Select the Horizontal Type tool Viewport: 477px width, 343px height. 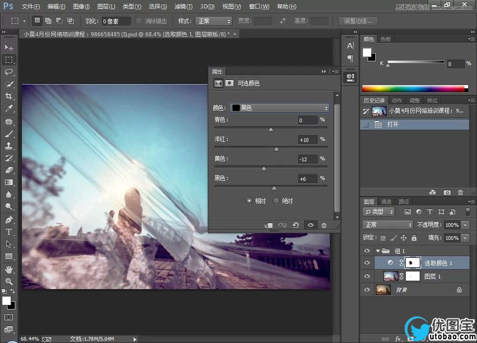pos(9,231)
